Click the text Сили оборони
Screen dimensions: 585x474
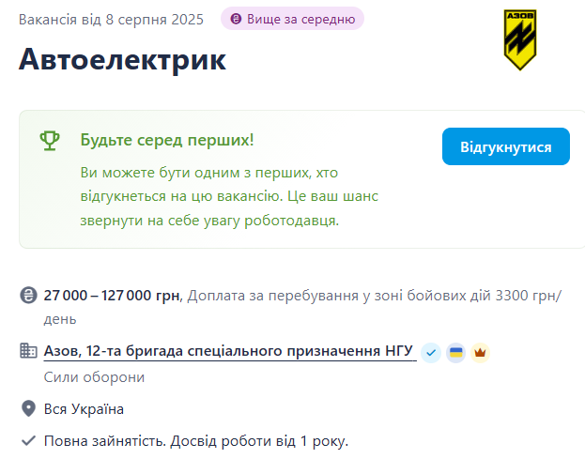pyautogui.click(x=94, y=377)
